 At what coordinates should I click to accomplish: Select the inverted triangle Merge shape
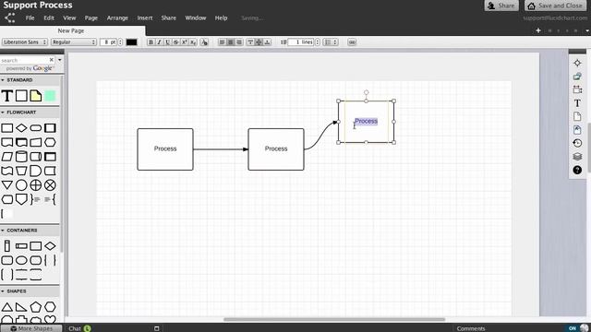point(7,185)
